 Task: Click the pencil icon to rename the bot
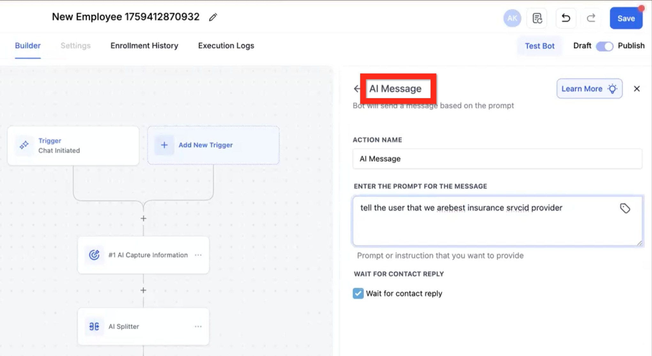(213, 17)
